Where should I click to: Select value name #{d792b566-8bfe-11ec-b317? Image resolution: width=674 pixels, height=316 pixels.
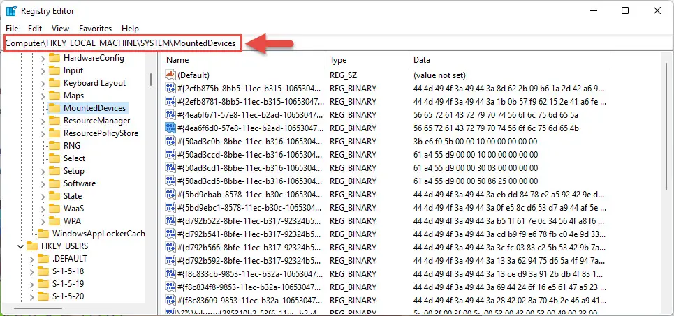pos(249,248)
